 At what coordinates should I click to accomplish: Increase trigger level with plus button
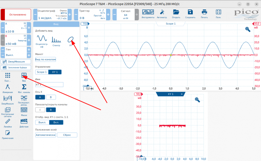coord(108,14)
